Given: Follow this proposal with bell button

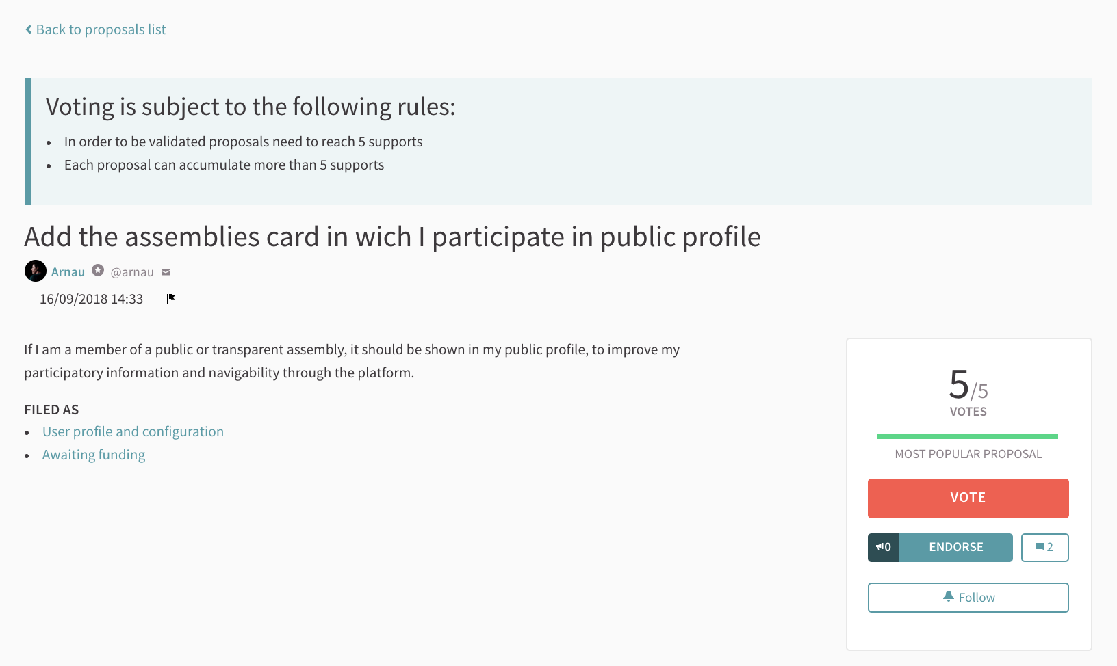Looking at the screenshot, I should click(x=968, y=597).
